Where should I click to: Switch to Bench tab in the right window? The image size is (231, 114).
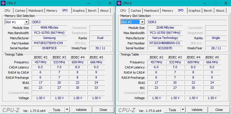coord(208,11)
